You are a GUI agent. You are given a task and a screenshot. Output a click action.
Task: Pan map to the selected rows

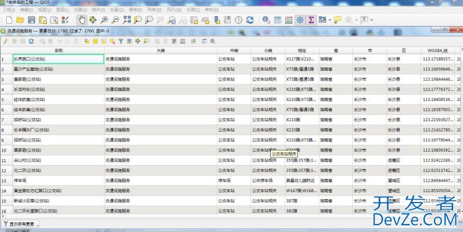[138, 41]
